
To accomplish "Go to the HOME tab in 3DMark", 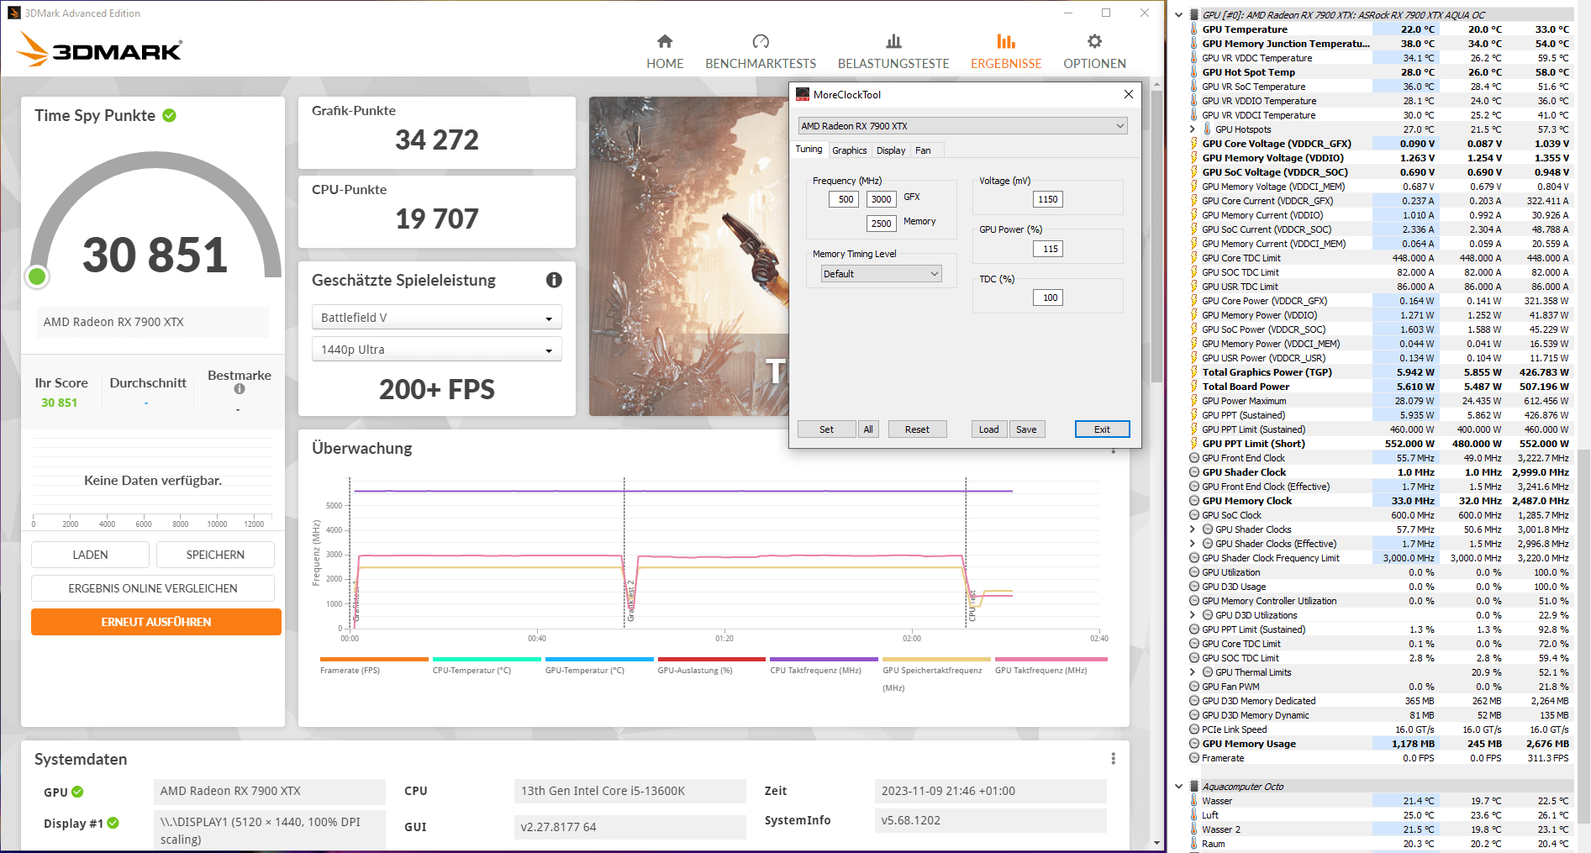I will pos(665,64).
